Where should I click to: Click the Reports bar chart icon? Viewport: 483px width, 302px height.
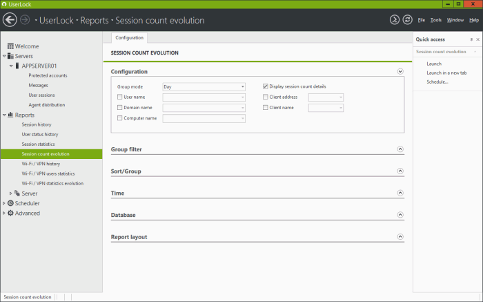(x=10, y=115)
